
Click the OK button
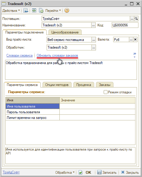88,173
